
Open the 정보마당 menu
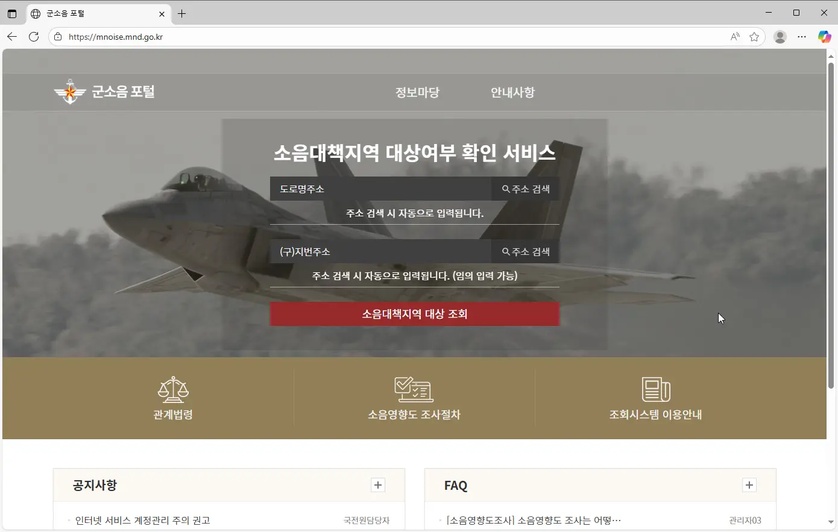[417, 92]
